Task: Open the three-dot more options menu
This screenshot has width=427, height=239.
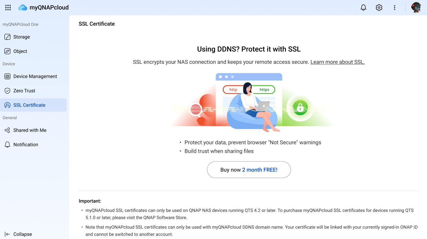Action: [x=395, y=8]
